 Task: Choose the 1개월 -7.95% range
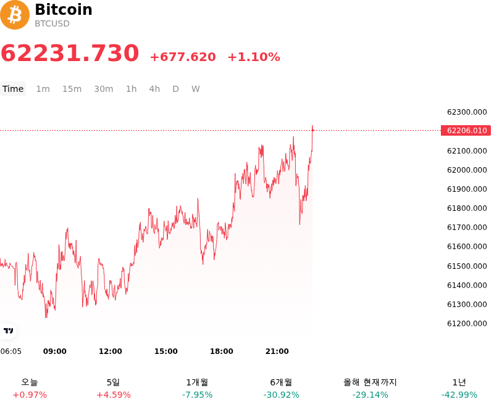coord(197,388)
